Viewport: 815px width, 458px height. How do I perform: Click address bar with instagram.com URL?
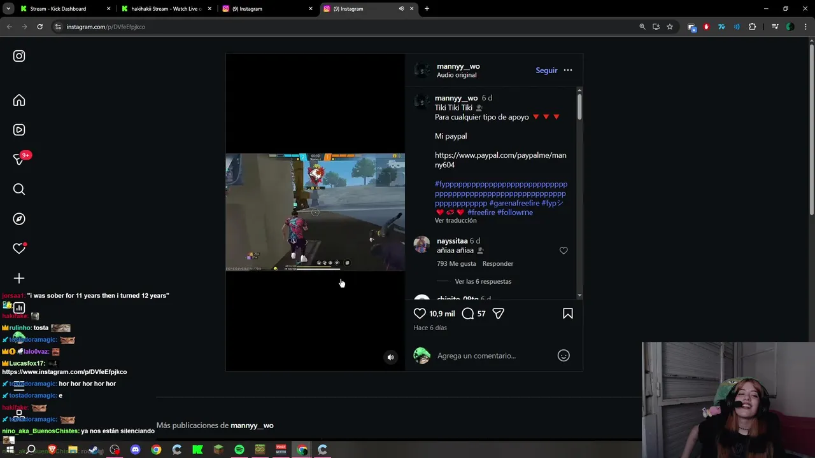tap(344, 27)
